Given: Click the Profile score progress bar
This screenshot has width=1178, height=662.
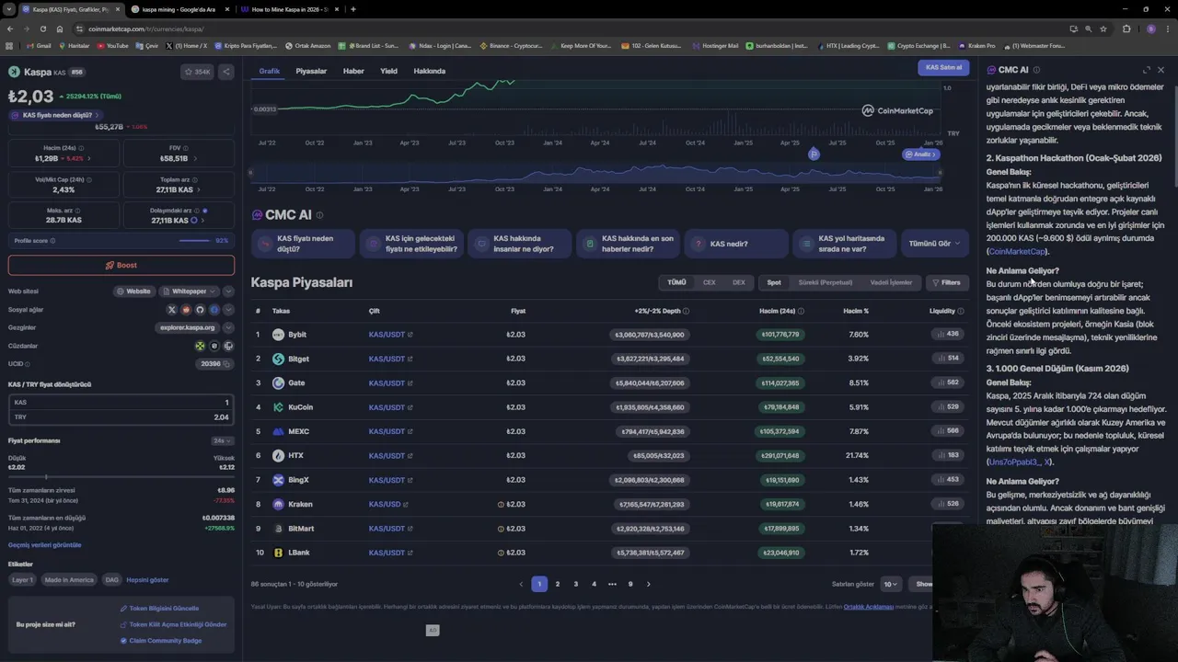Looking at the screenshot, I should (194, 241).
